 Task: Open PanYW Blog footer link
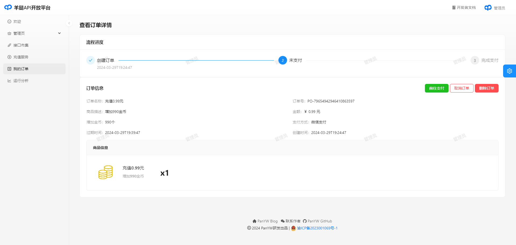tap(265, 221)
